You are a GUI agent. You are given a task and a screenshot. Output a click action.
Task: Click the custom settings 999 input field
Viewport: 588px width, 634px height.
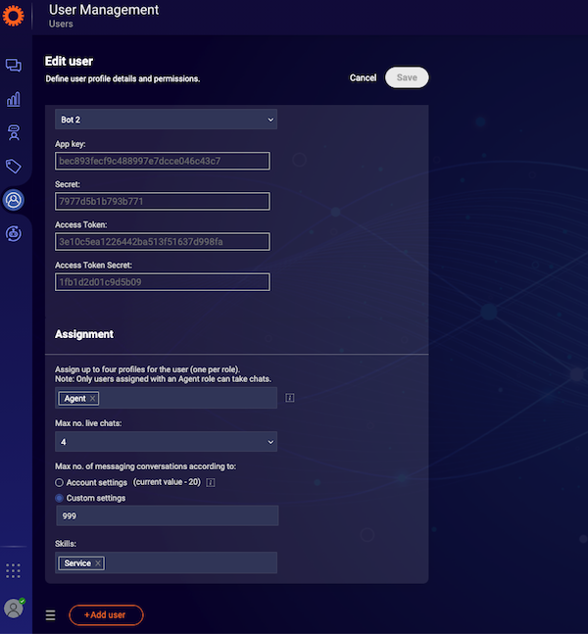[168, 516]
